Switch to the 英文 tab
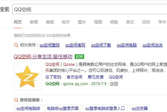Image resolution: width=167 pixels, height=112 pixels. click(x=130, y=22)
